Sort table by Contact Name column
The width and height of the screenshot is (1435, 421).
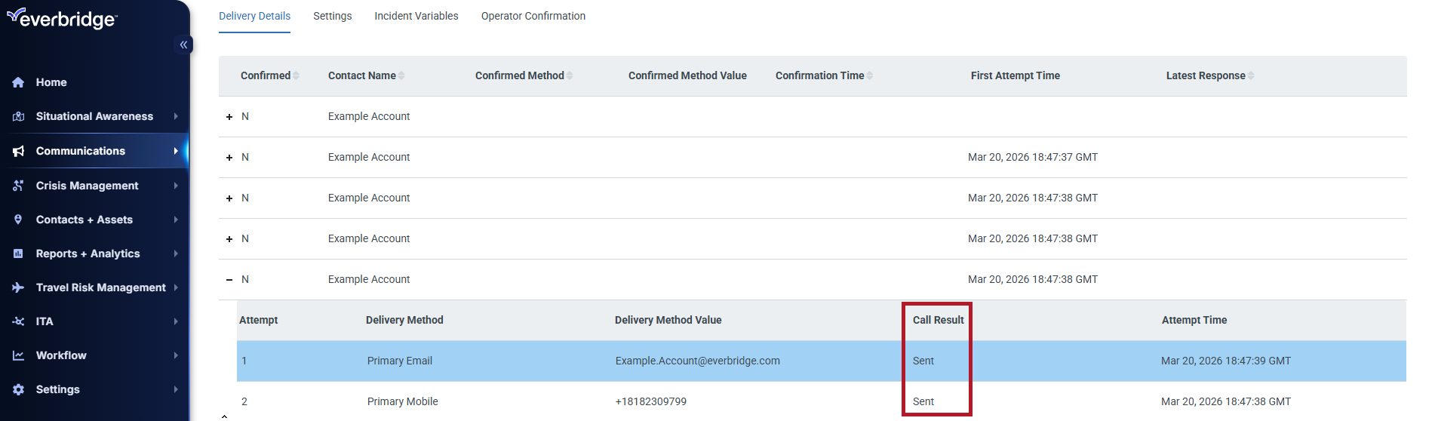362,75
